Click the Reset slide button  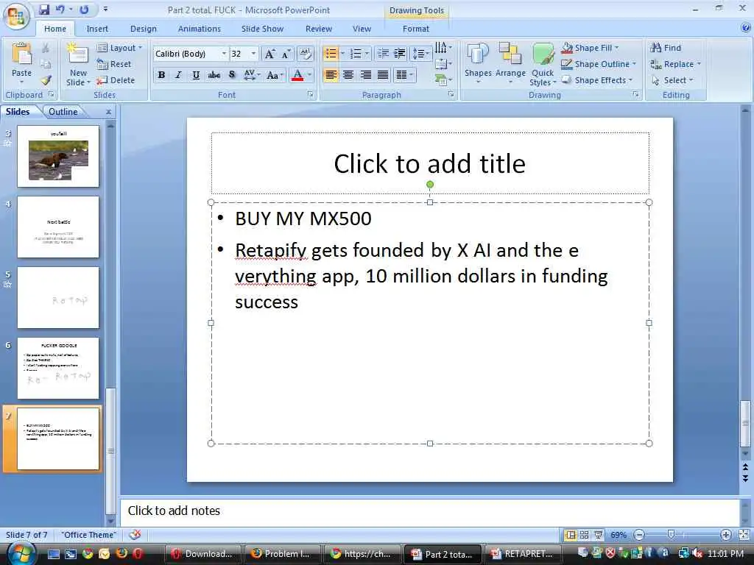(x=114, y=64)
